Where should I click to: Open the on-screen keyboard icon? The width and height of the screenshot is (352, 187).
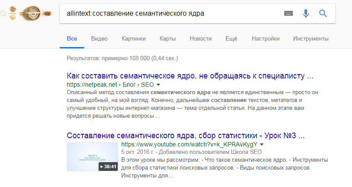(288, 14)
